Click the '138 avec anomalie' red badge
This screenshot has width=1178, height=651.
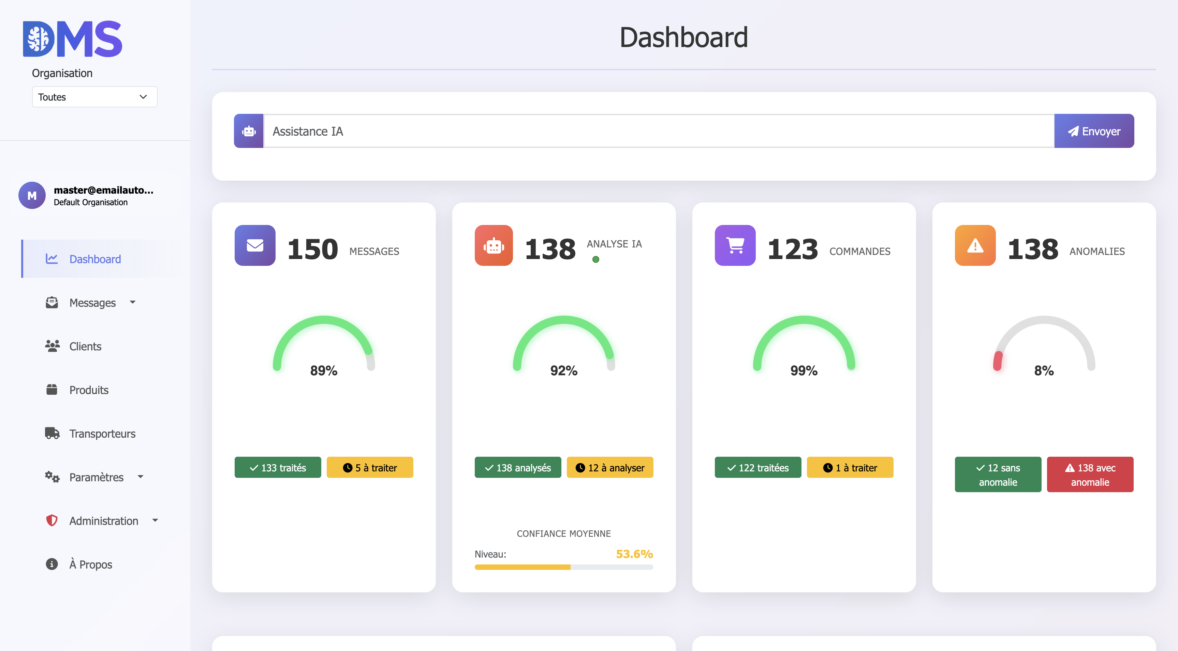click(1090, 474)
